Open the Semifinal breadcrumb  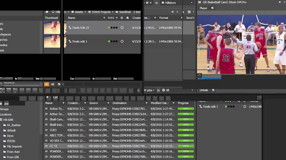[125, 12]
